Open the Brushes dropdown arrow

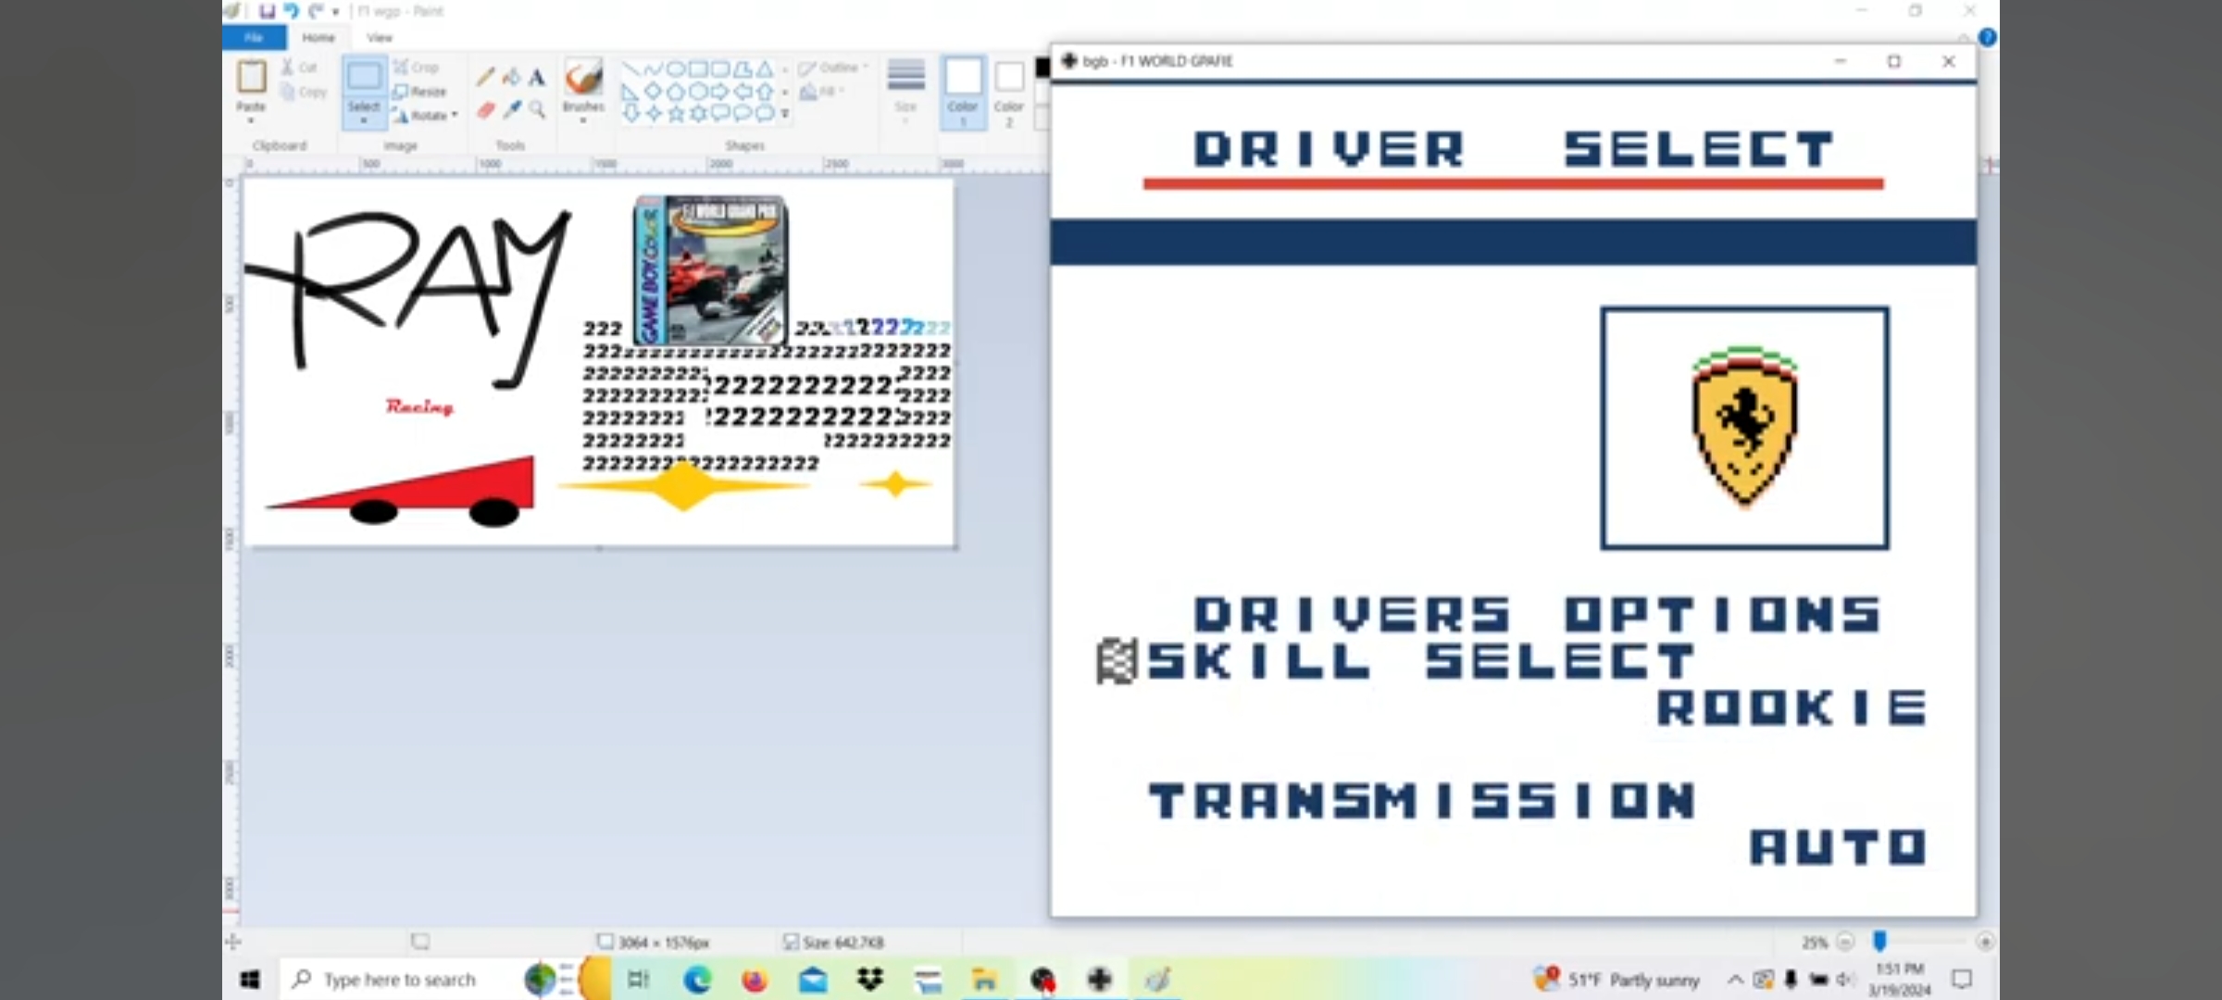coord(583,121)
